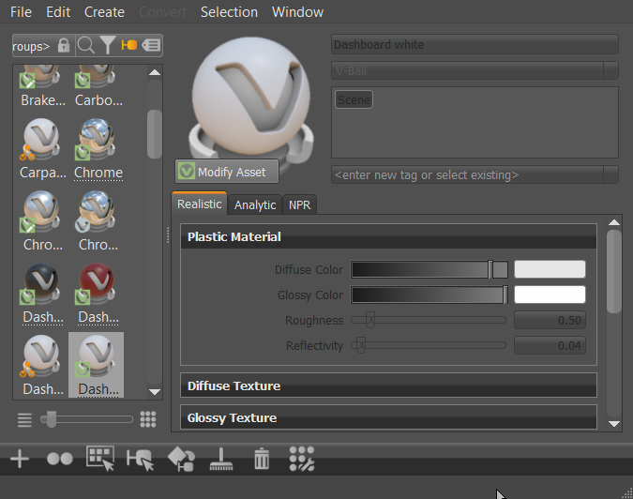Open the white Glossy Color swatch

click(550, 295)
